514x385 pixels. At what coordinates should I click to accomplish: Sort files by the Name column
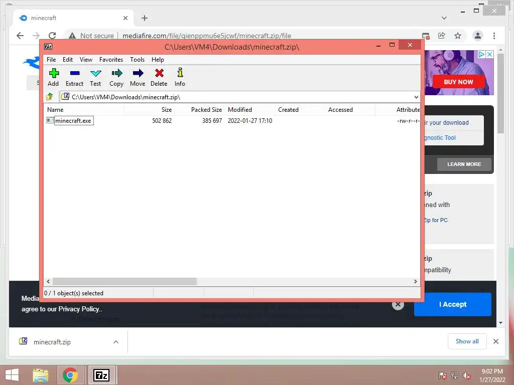pyautogui.click(x=84, y=110)
